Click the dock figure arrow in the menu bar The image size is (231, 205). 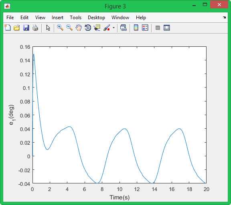pos(224,18)
